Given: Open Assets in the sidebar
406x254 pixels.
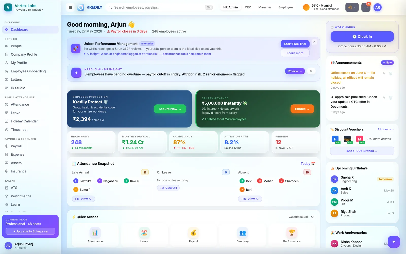Looking at the screenshot, I should (x=30, y=163).
